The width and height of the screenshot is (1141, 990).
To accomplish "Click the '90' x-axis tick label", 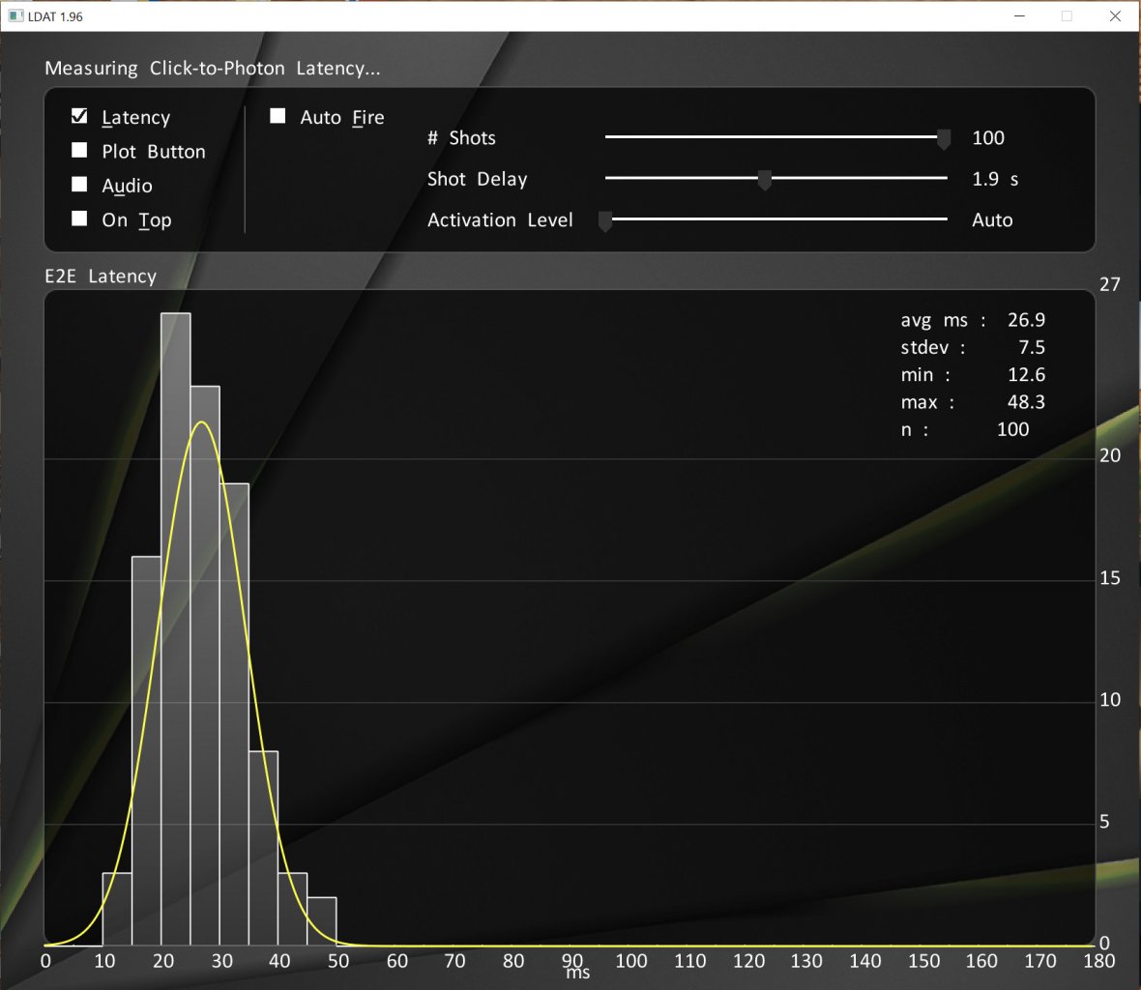I will 572,961.
